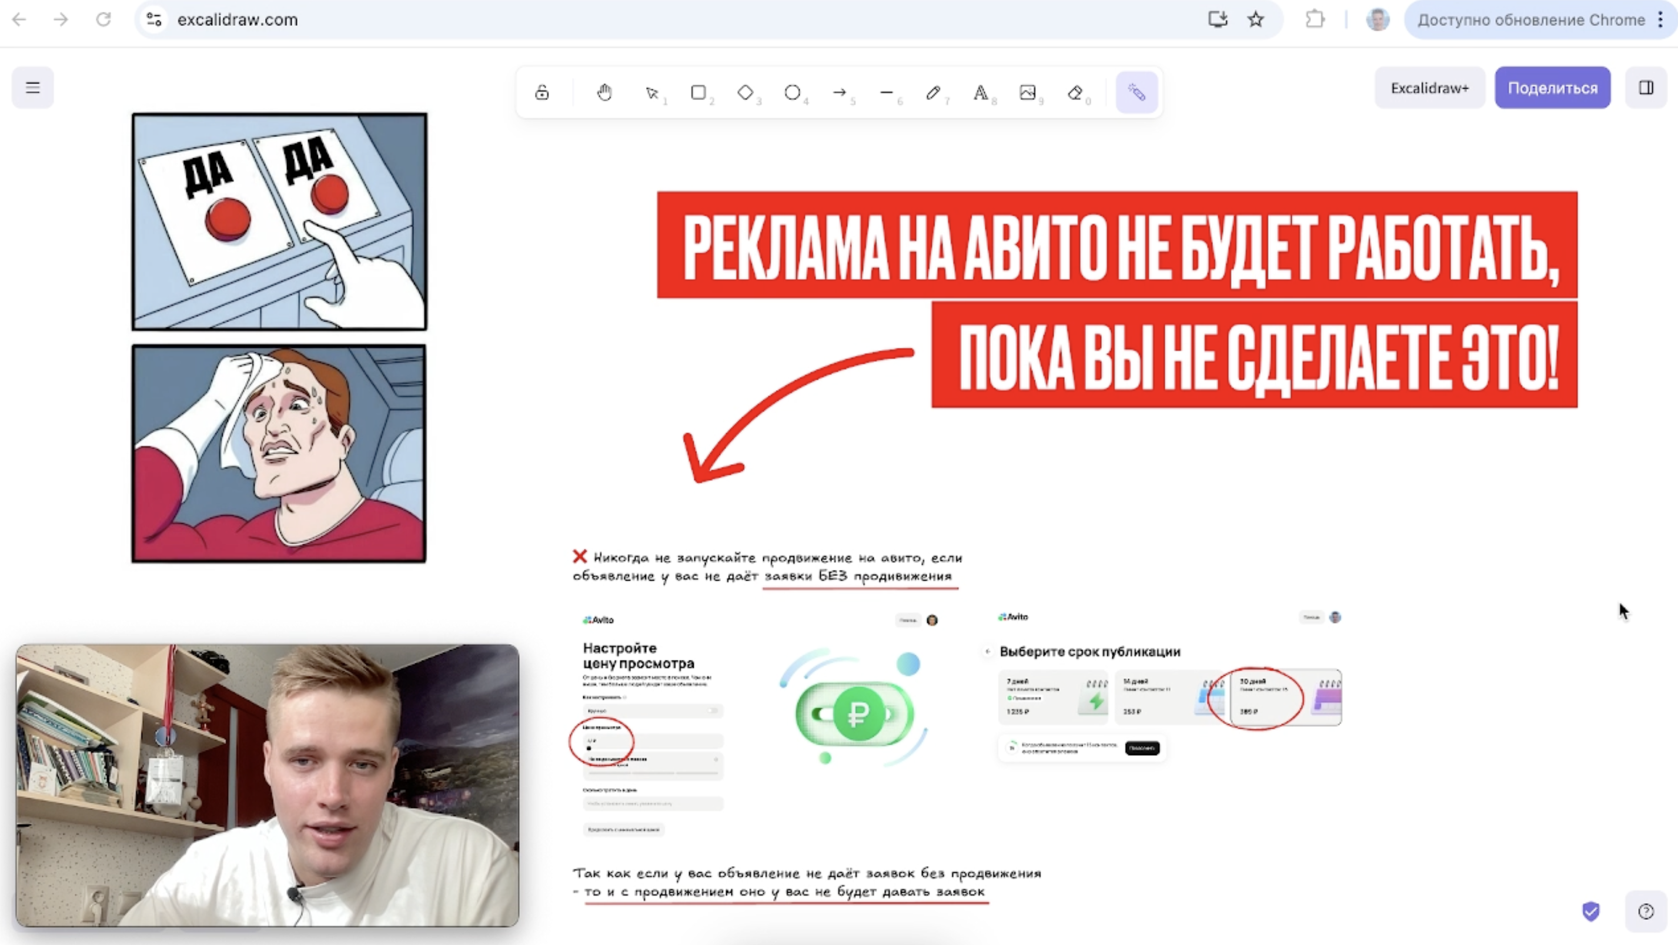Select the Ellipse shape tool
The width and height of the screenshot is (1678, 945).
(793, 92)
